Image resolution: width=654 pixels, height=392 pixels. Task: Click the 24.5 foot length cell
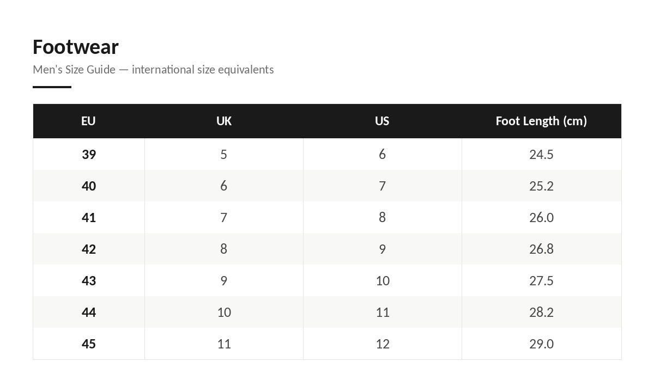tap(541, 154)
